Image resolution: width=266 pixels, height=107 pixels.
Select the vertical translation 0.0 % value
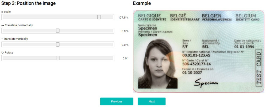tap(125, 45)
